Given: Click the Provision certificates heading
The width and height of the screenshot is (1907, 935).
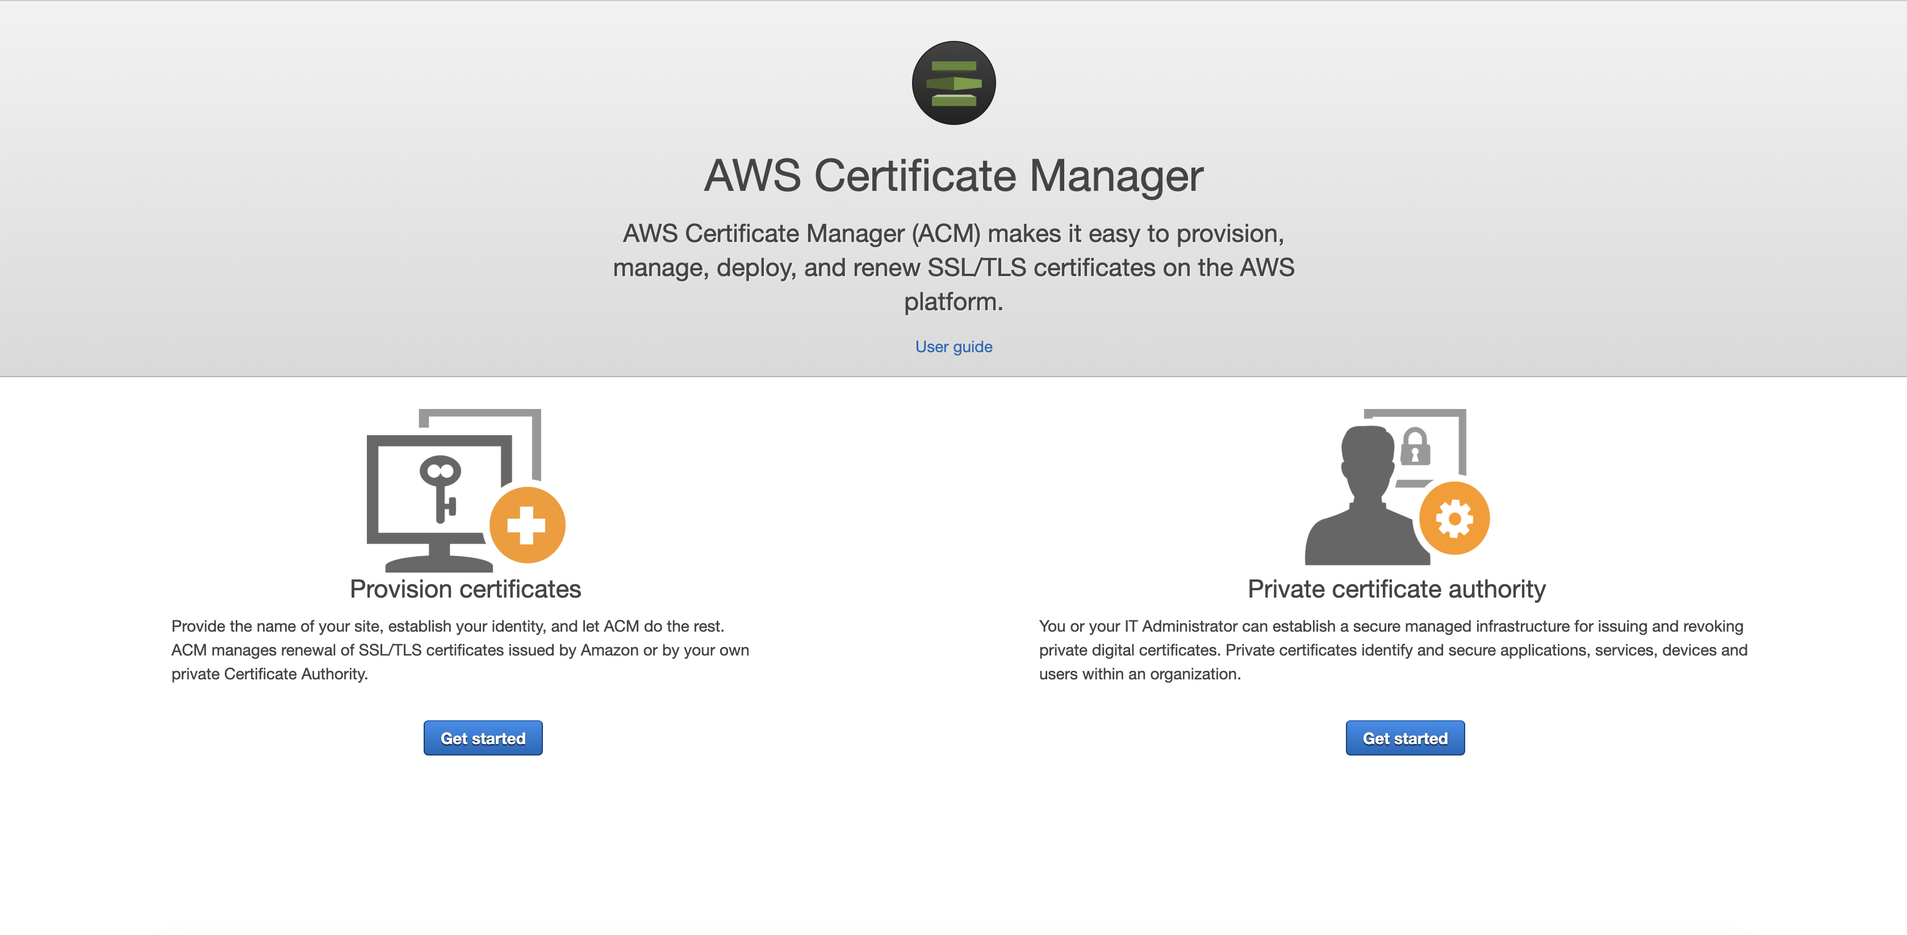Looking at the screenshot, I should click(x=465, y=589).
